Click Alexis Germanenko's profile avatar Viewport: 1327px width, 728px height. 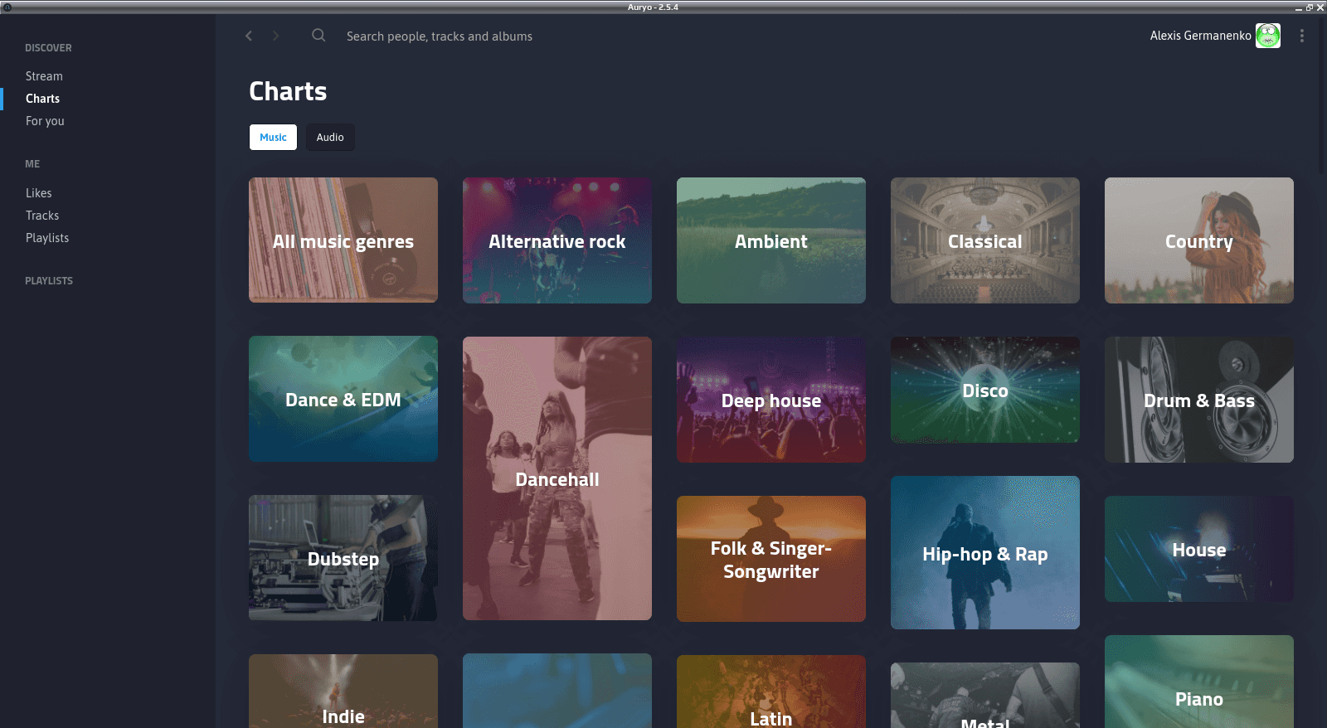[1268, 36]
